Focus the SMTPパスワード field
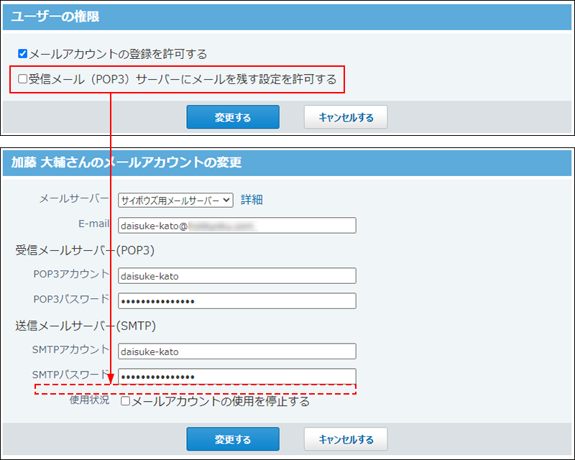 pyautogui.click(x=237, y=377)
